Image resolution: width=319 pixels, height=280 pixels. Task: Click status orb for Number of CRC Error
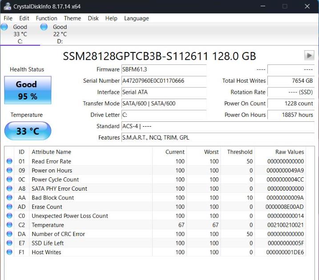coord(9,234)
